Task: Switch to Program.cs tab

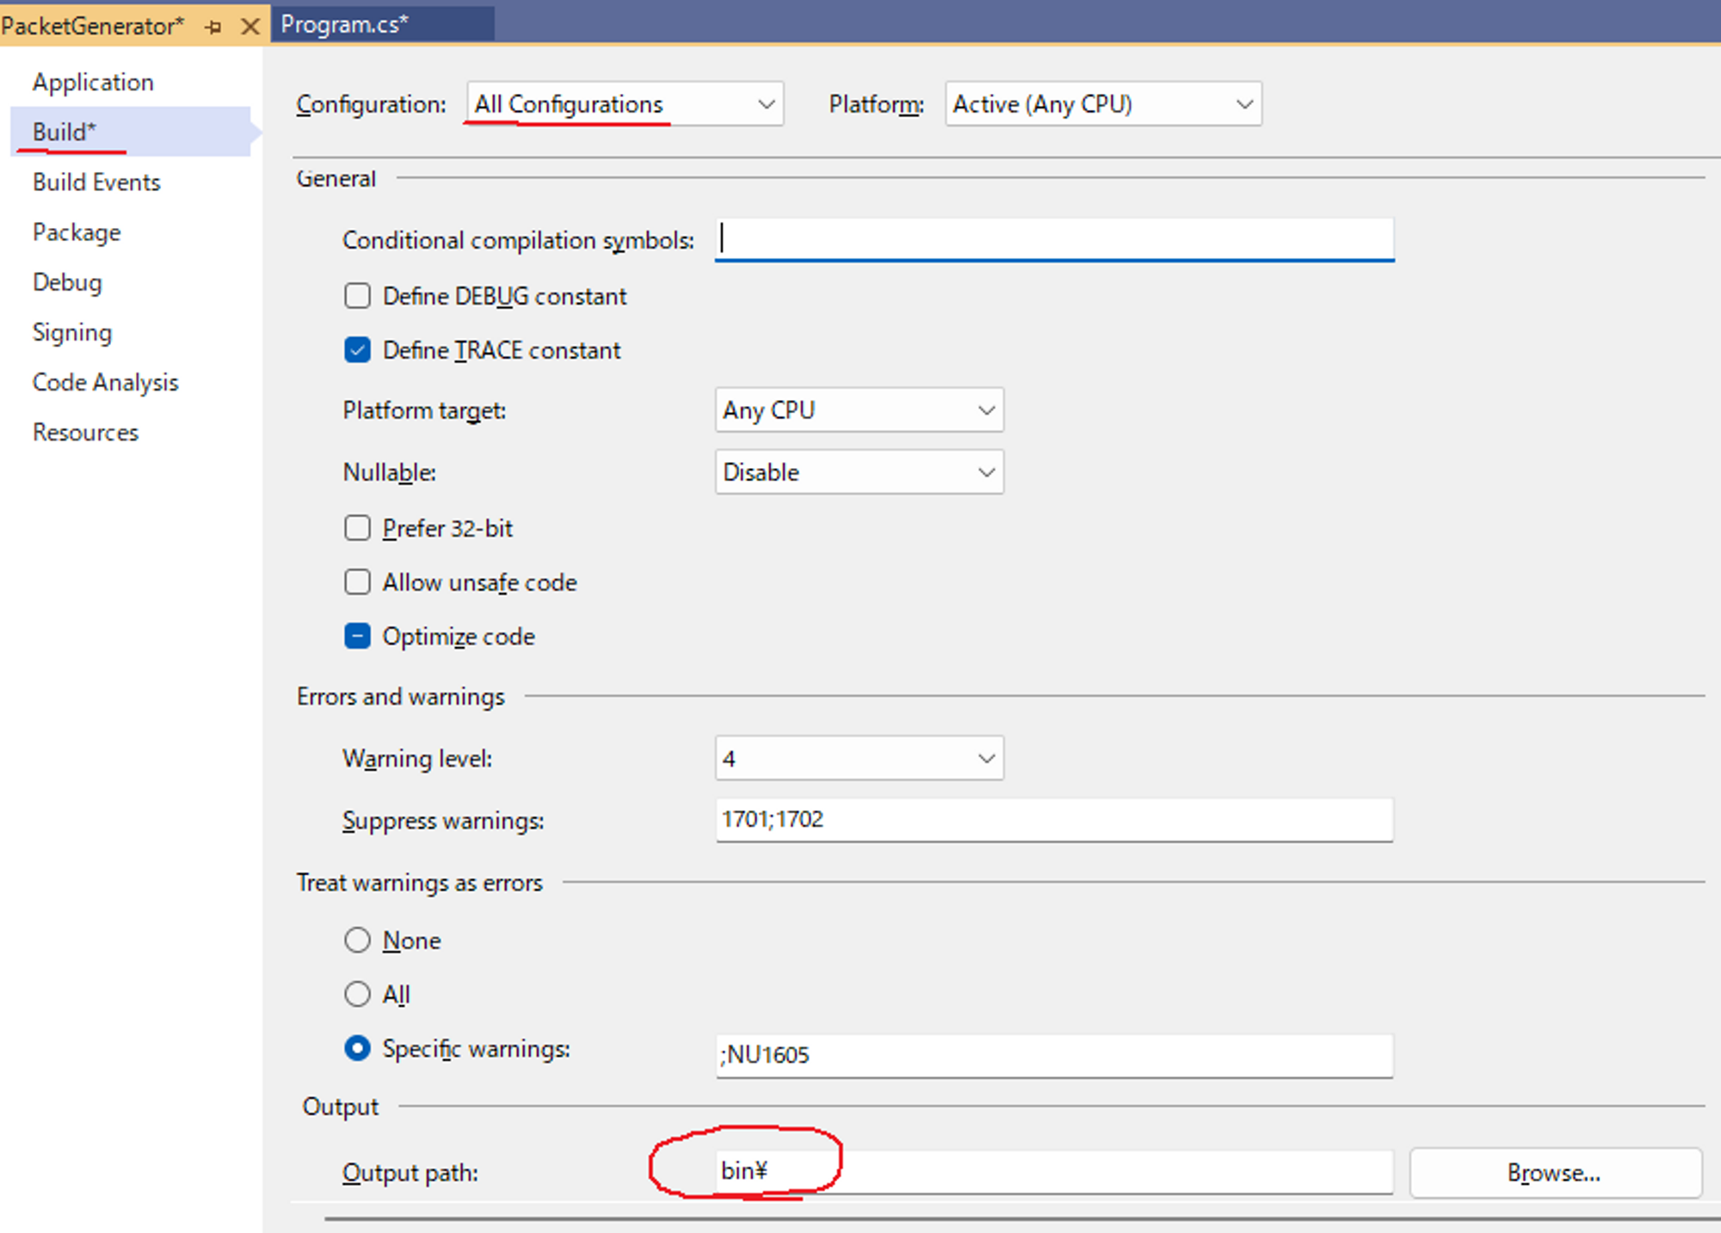Action: click(x=344, y=25)
